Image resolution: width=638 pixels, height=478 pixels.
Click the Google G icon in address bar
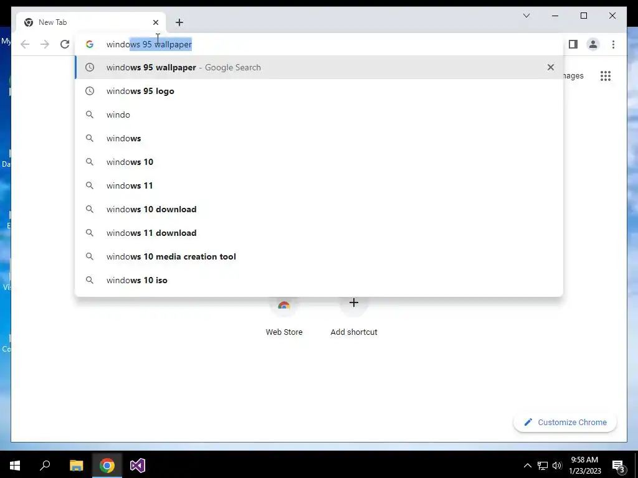(90, 44)
